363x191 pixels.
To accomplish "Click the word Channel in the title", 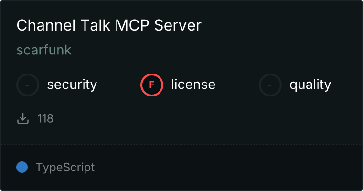I will coord(46,25).
